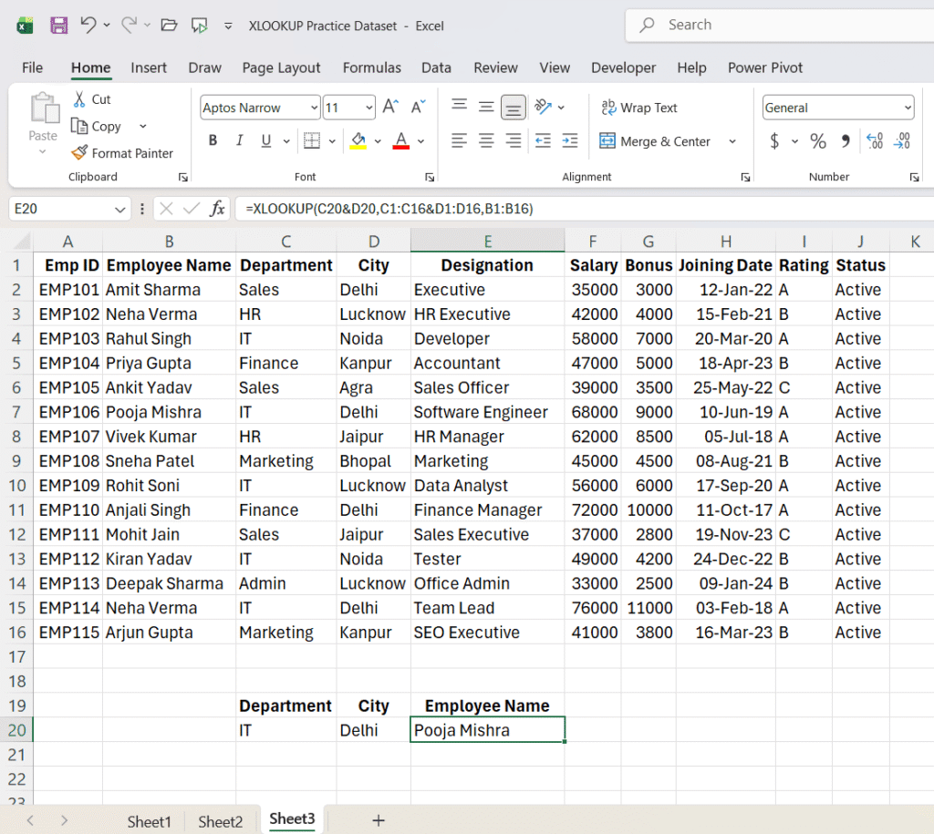Decrease font size with the smaller A

click(x=418, y=108)
